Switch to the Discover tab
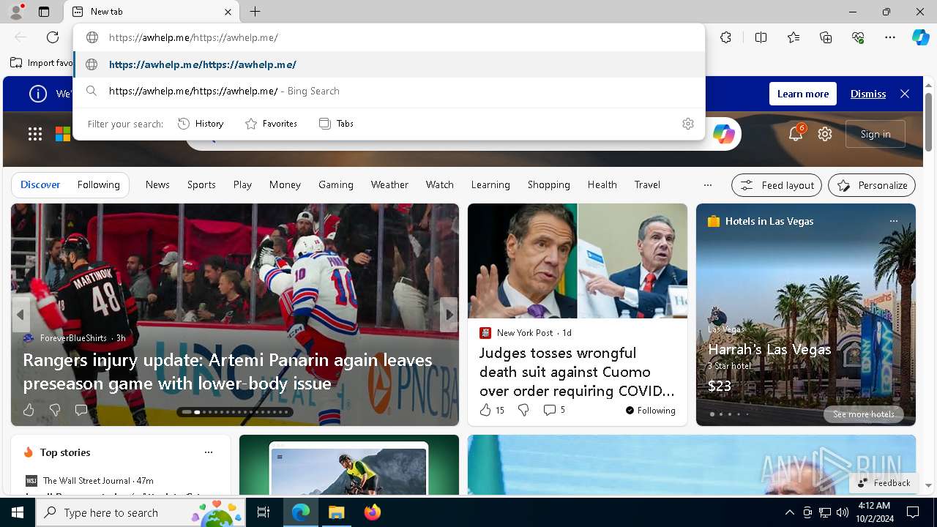Screen dimensions: 937x527 tap(40, 184)
